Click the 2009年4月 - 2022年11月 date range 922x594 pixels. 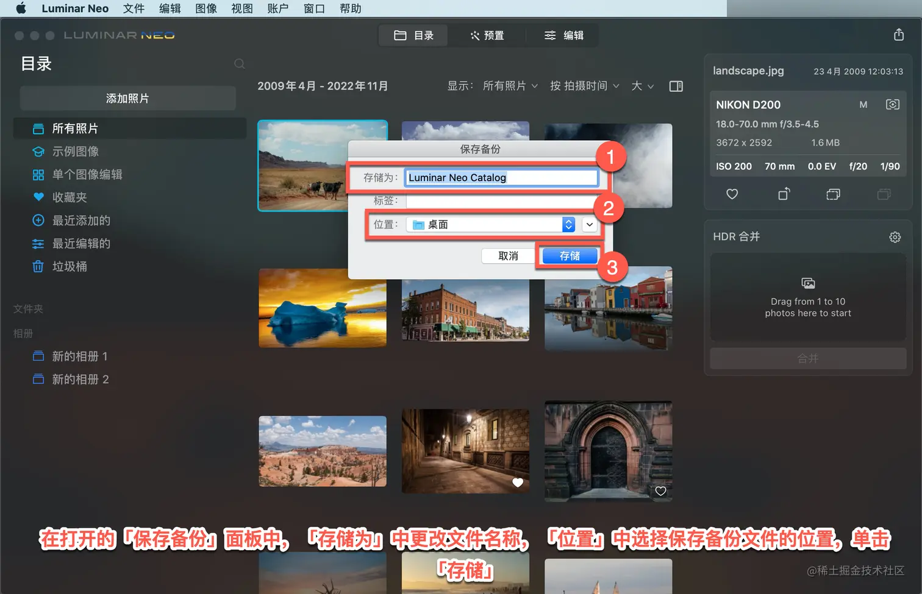(x=323, y=86)
